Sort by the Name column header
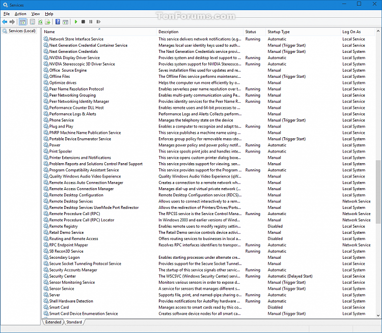382x333 pixels. tap(99, 32)
